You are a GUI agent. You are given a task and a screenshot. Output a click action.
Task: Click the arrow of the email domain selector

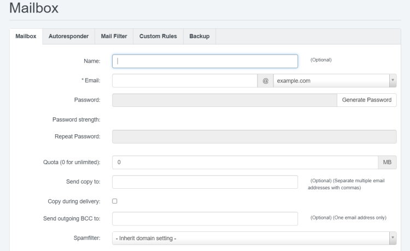(x=392, y=81)
